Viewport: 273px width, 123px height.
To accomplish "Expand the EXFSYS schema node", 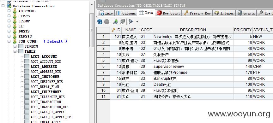I will pyautogui.click(x=9, y=36).
